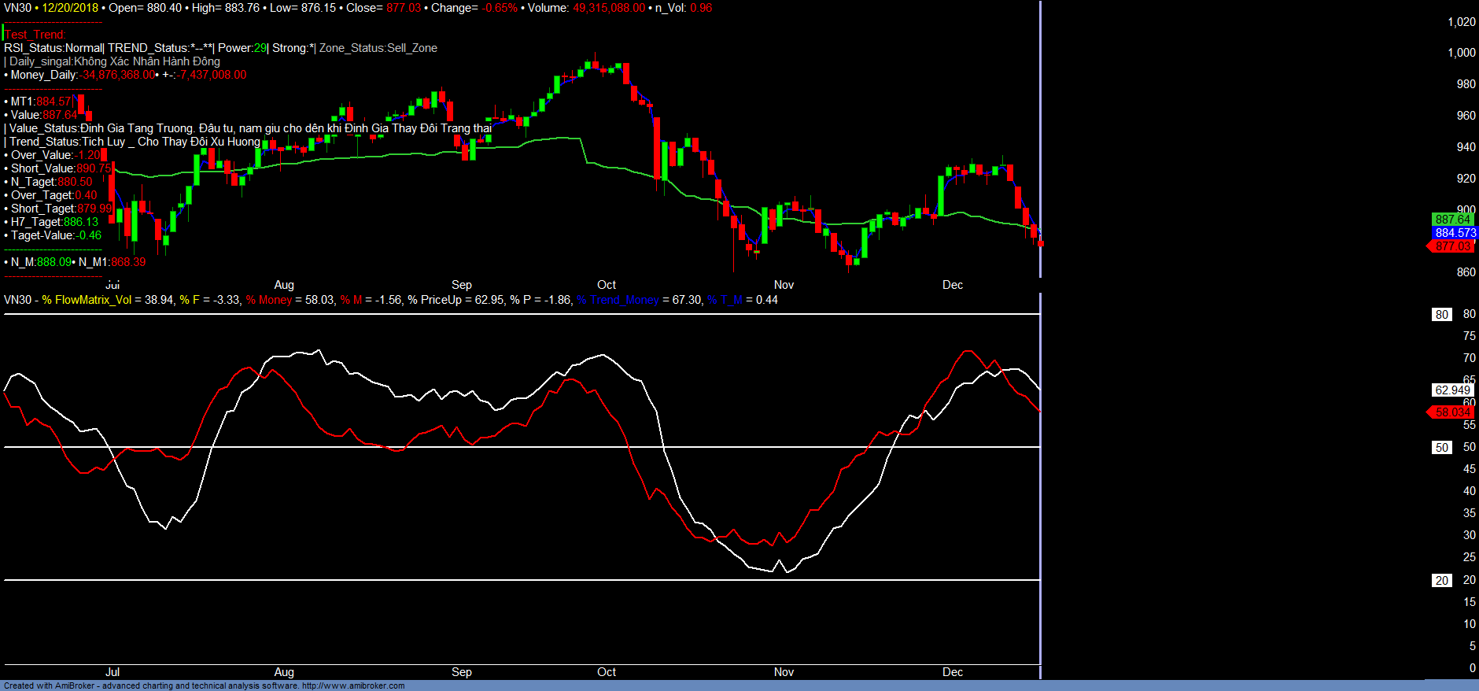Screen dimensions: 1479x691
Task: Click the Oct label on price chart axis
Action: pyautogui.click(x=607, y=285)
